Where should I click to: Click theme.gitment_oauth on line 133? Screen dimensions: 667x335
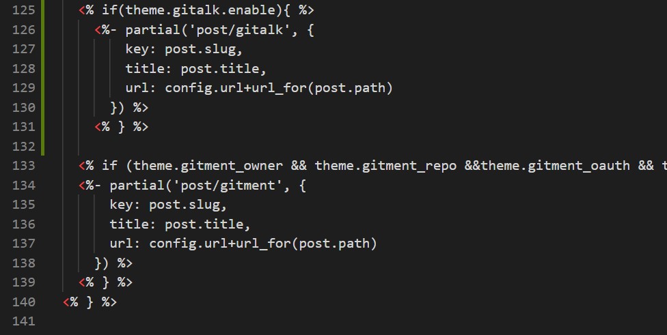pyautogui.click(x=556, y=166)
